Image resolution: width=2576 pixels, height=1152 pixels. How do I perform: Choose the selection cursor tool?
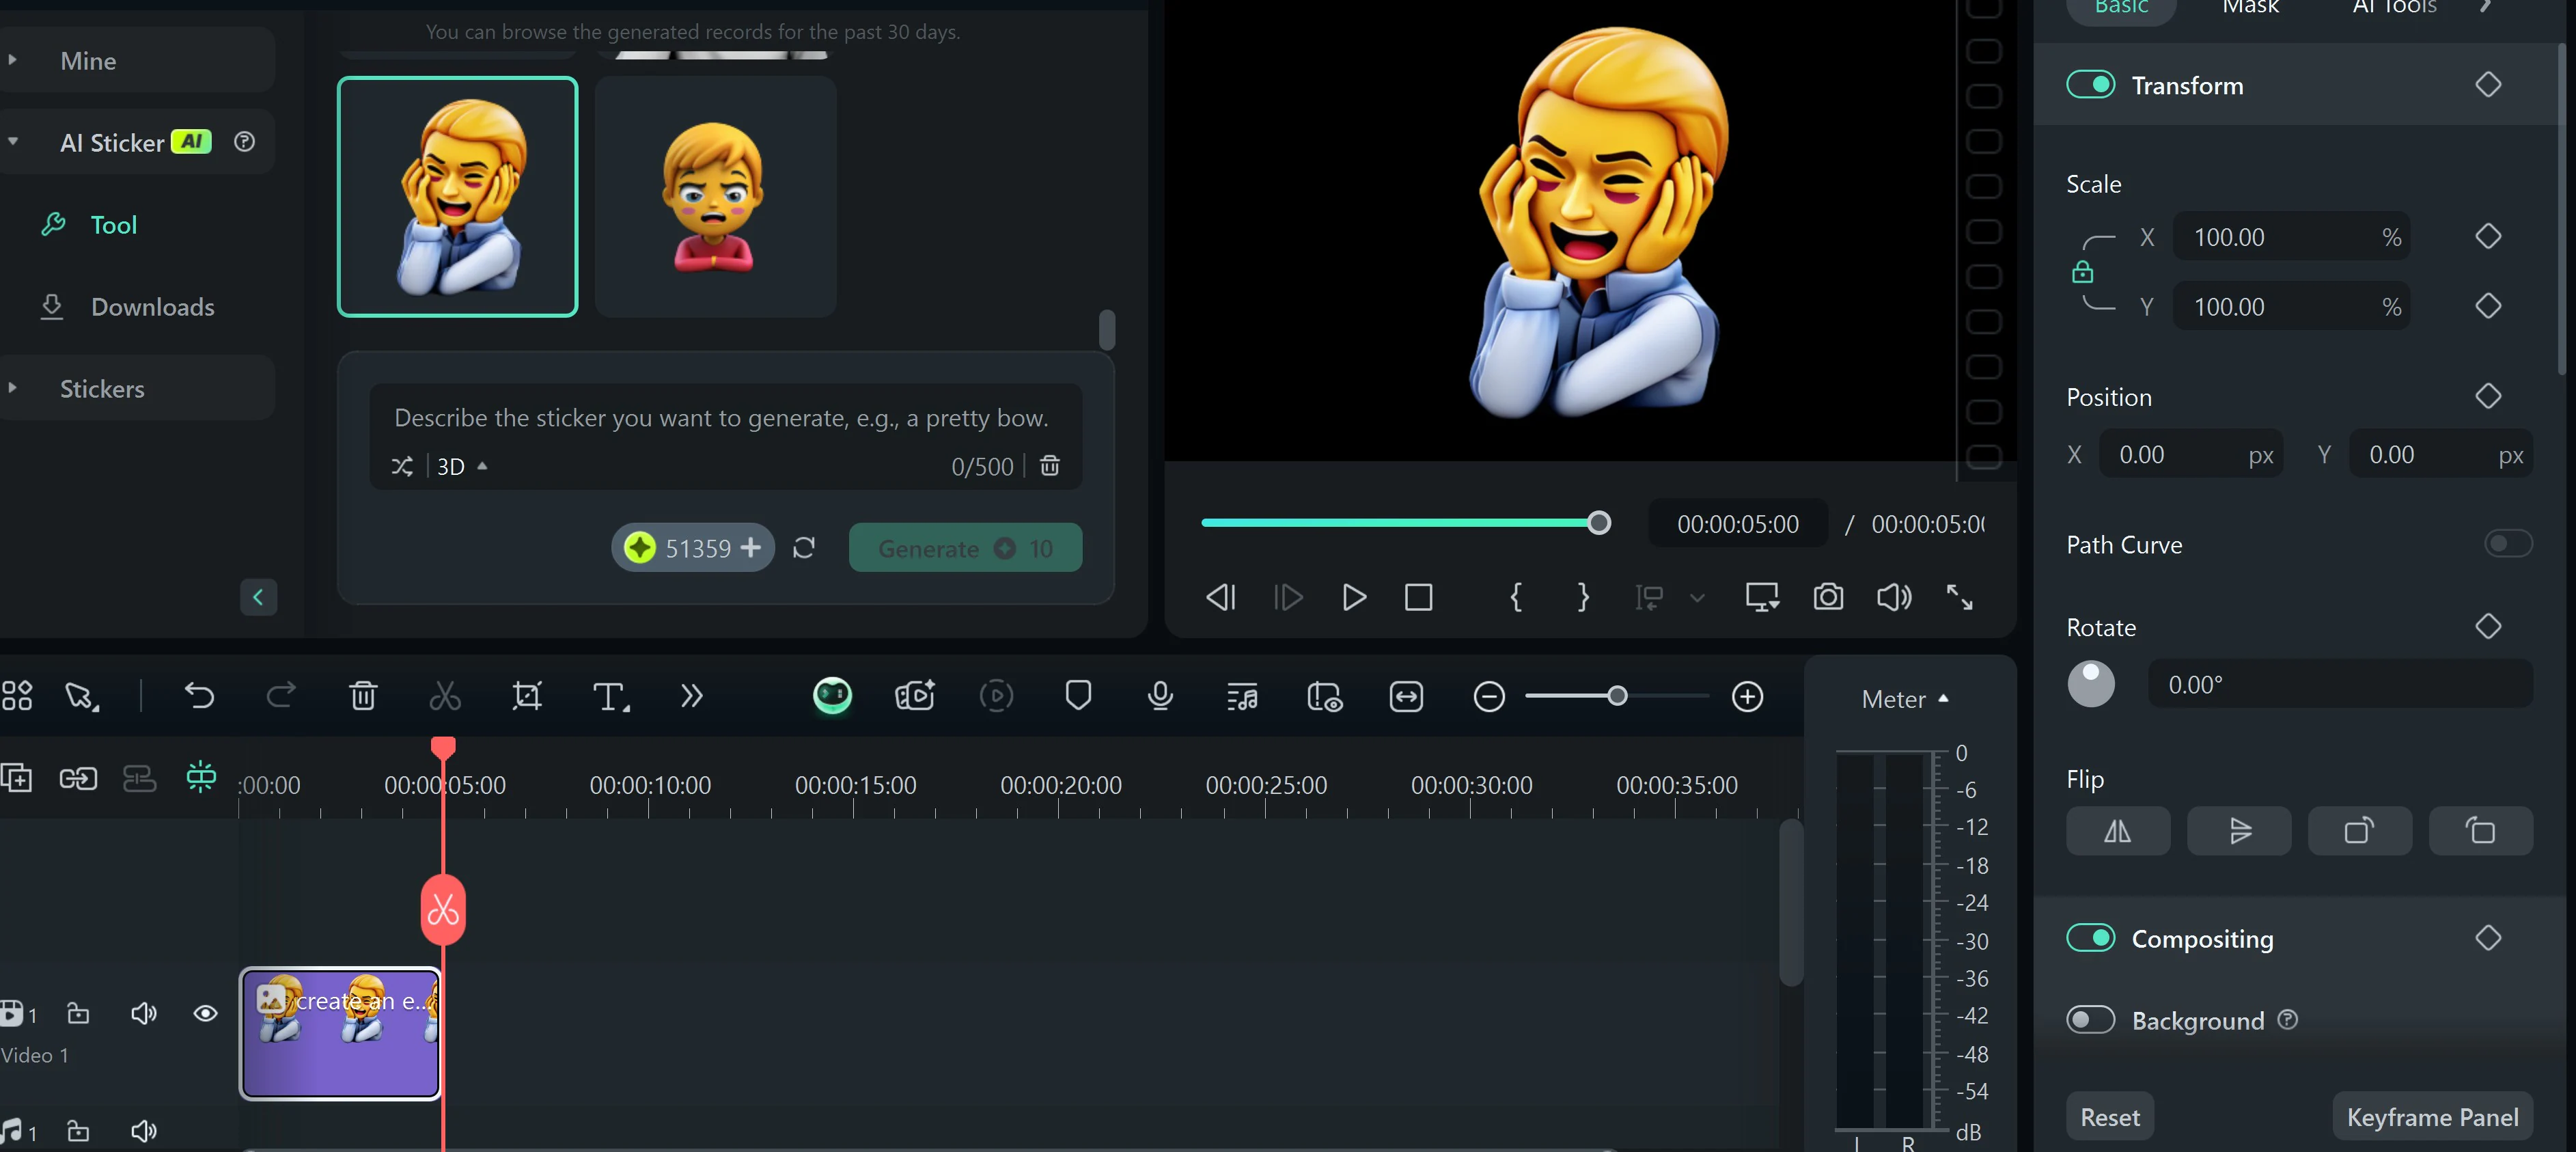tap(81, 697)
